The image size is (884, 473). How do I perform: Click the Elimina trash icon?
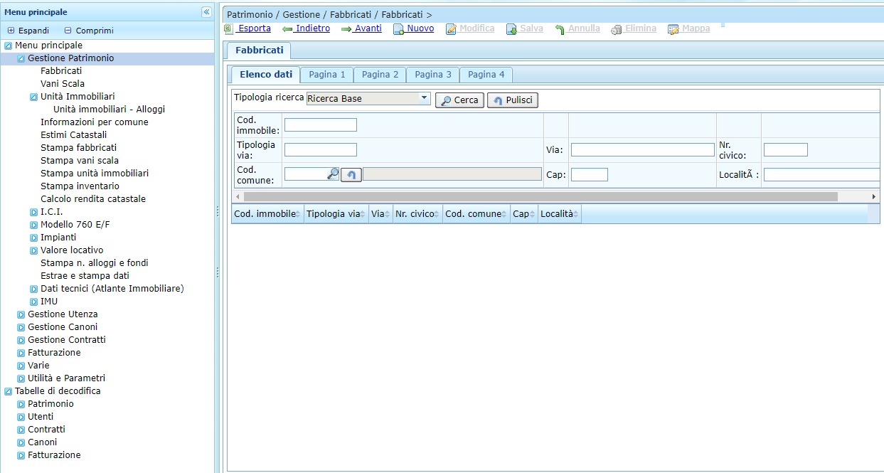tap(617, 29)
